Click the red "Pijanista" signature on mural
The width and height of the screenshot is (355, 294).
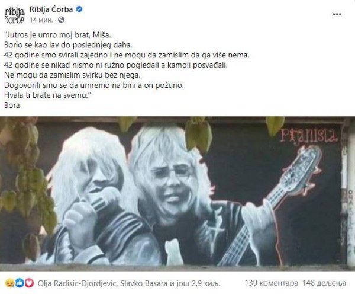pyautogui.click(x=309, y=135)
